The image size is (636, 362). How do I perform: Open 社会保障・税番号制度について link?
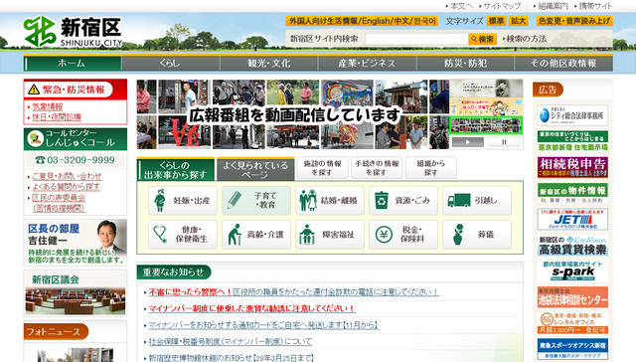pos(230,342)
